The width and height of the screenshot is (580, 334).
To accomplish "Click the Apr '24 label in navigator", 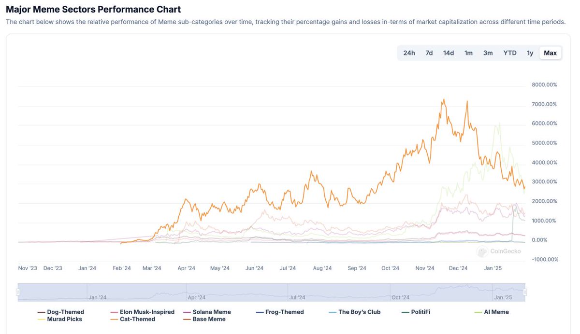I will (x=197, y=297).
